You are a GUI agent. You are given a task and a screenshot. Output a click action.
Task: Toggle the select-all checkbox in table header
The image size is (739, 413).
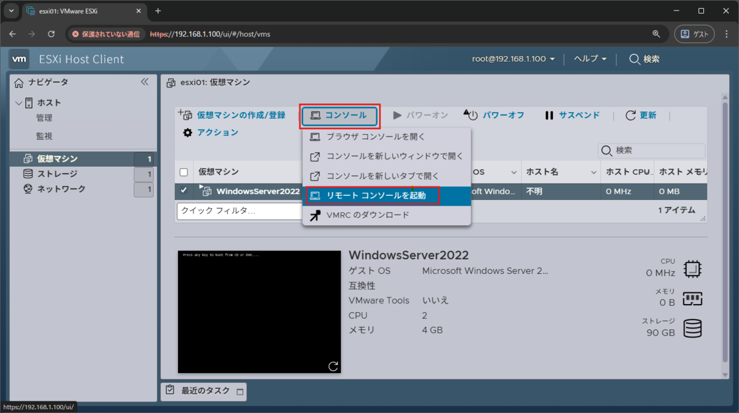coord(184,172)
